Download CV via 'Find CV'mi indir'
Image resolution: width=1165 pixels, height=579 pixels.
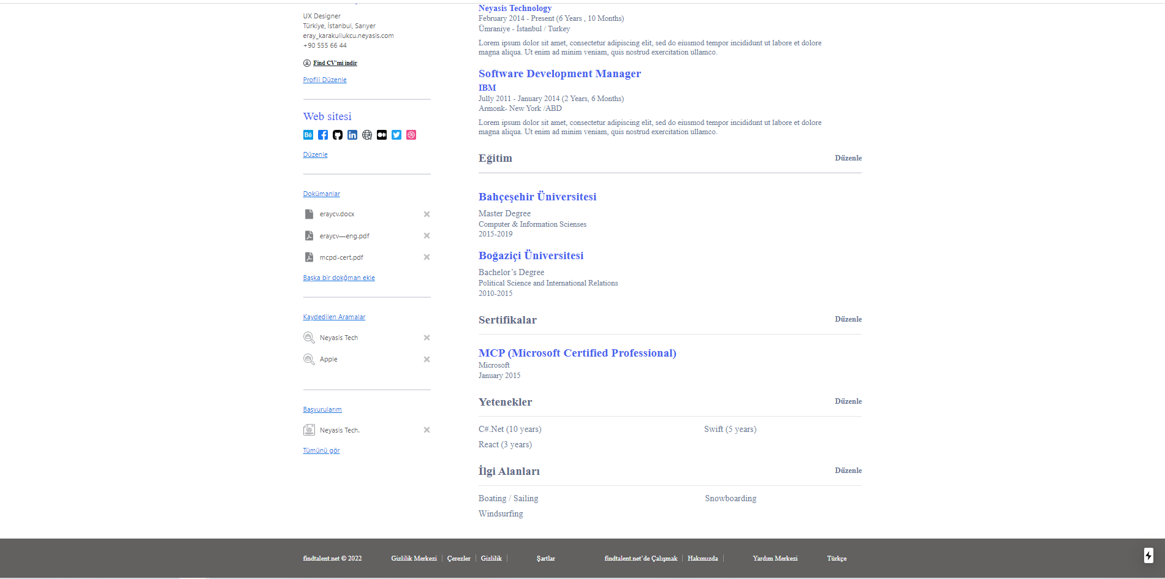(335, 62)
